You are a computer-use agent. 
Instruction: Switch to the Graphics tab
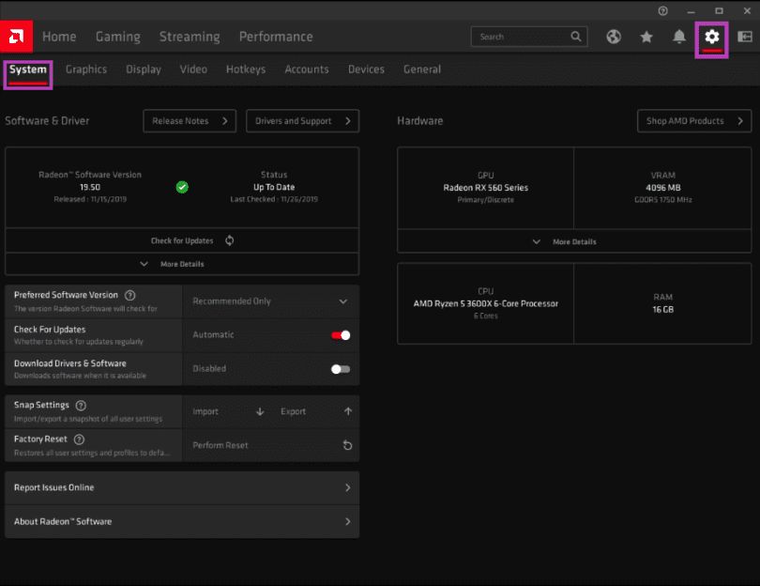[x=86, y=69]
